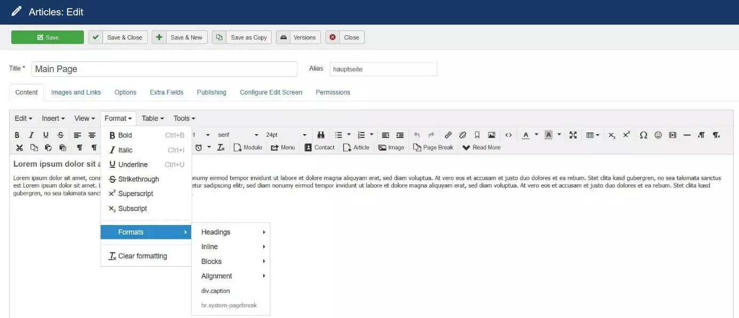This screenshot has width=739, height=318.
Task: Open the Tools menu
Action: point(184,118)
